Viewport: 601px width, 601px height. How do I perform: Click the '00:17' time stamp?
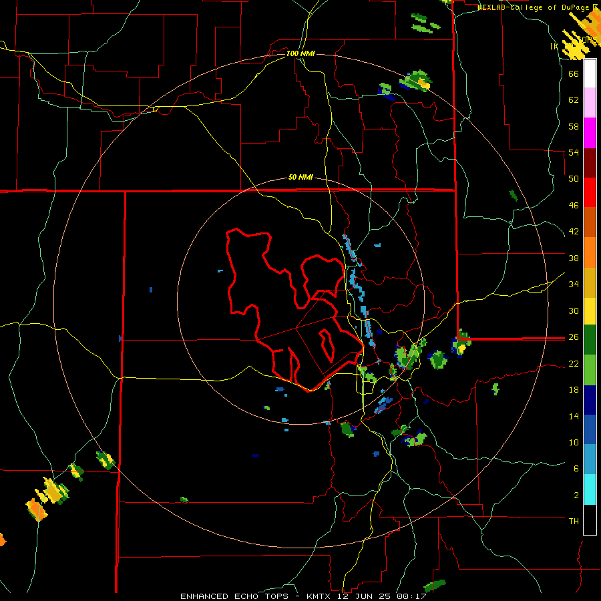[x=411, y=596]
